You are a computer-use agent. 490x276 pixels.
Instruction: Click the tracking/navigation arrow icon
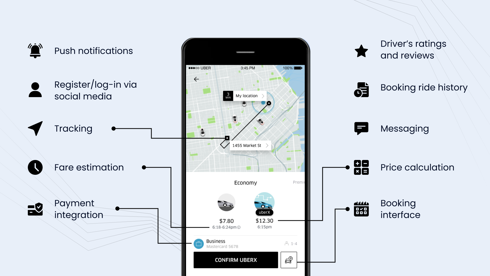click(35, 128)
